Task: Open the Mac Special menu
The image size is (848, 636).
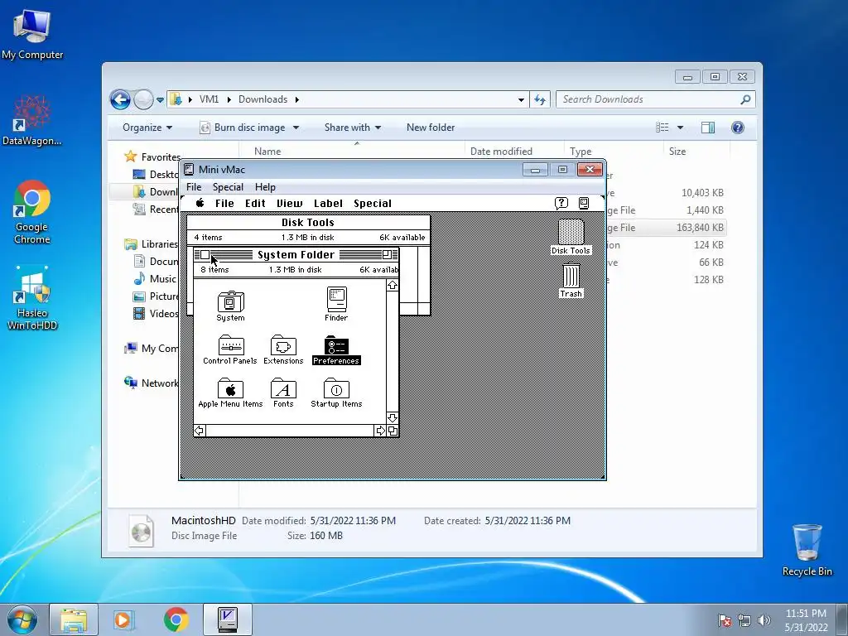Action: [373, 204]
